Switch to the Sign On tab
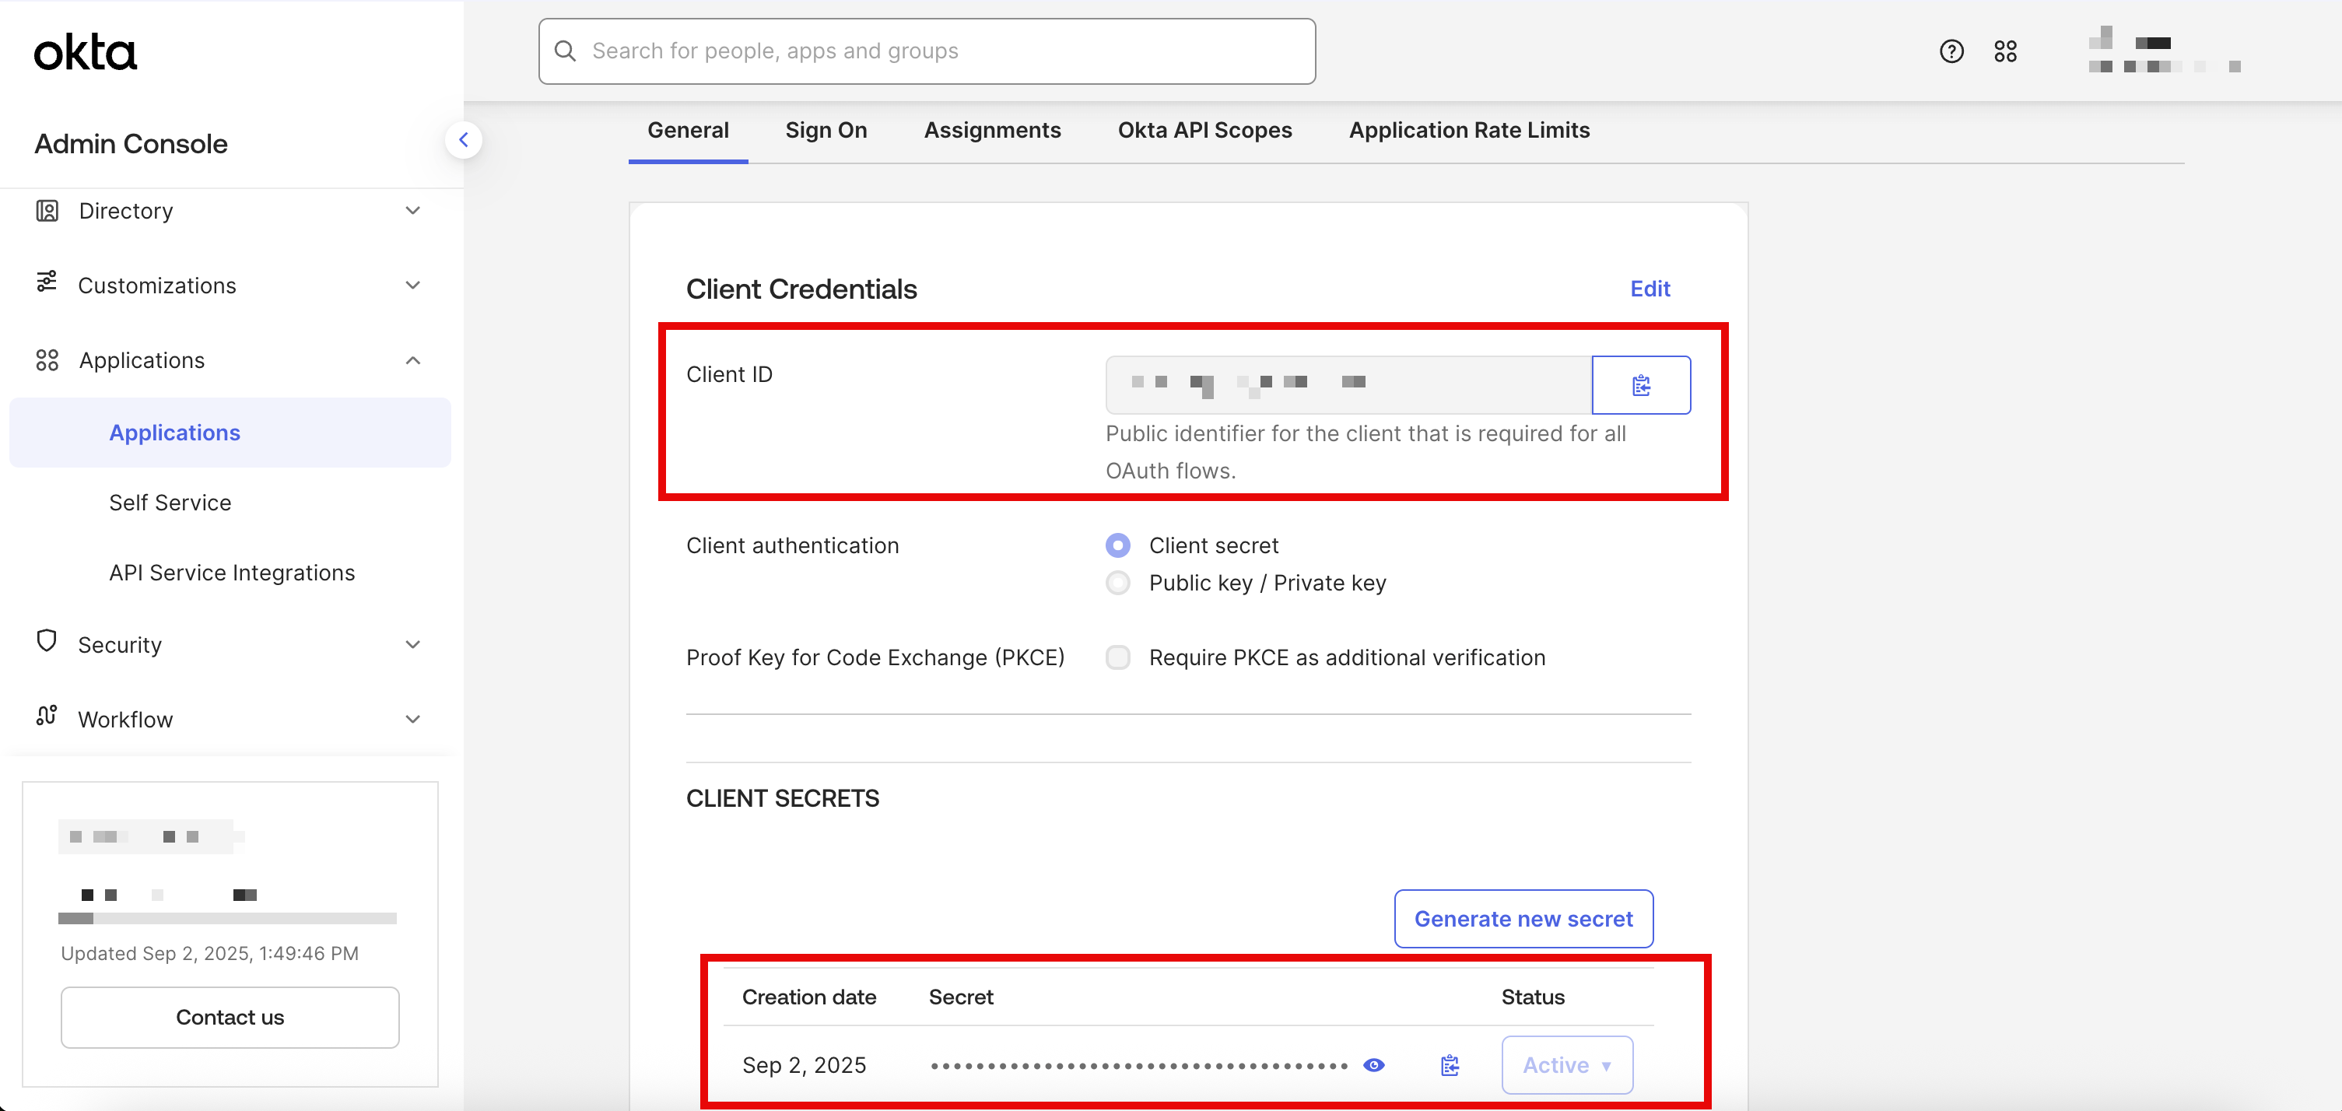Viewport: 2342px width, 1111px height. 826,130
